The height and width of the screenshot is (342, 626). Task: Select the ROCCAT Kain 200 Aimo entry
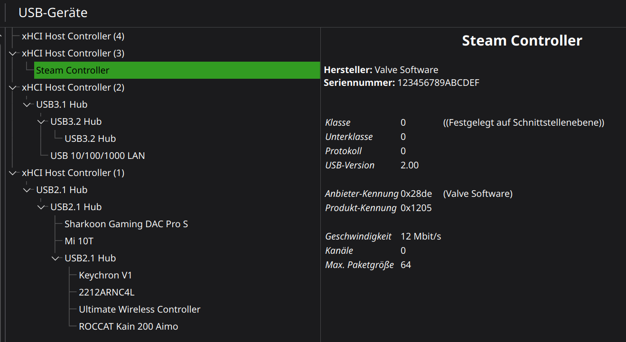[x=128, y=327]
